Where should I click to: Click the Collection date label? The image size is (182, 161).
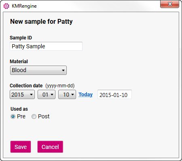click(26, 86)
